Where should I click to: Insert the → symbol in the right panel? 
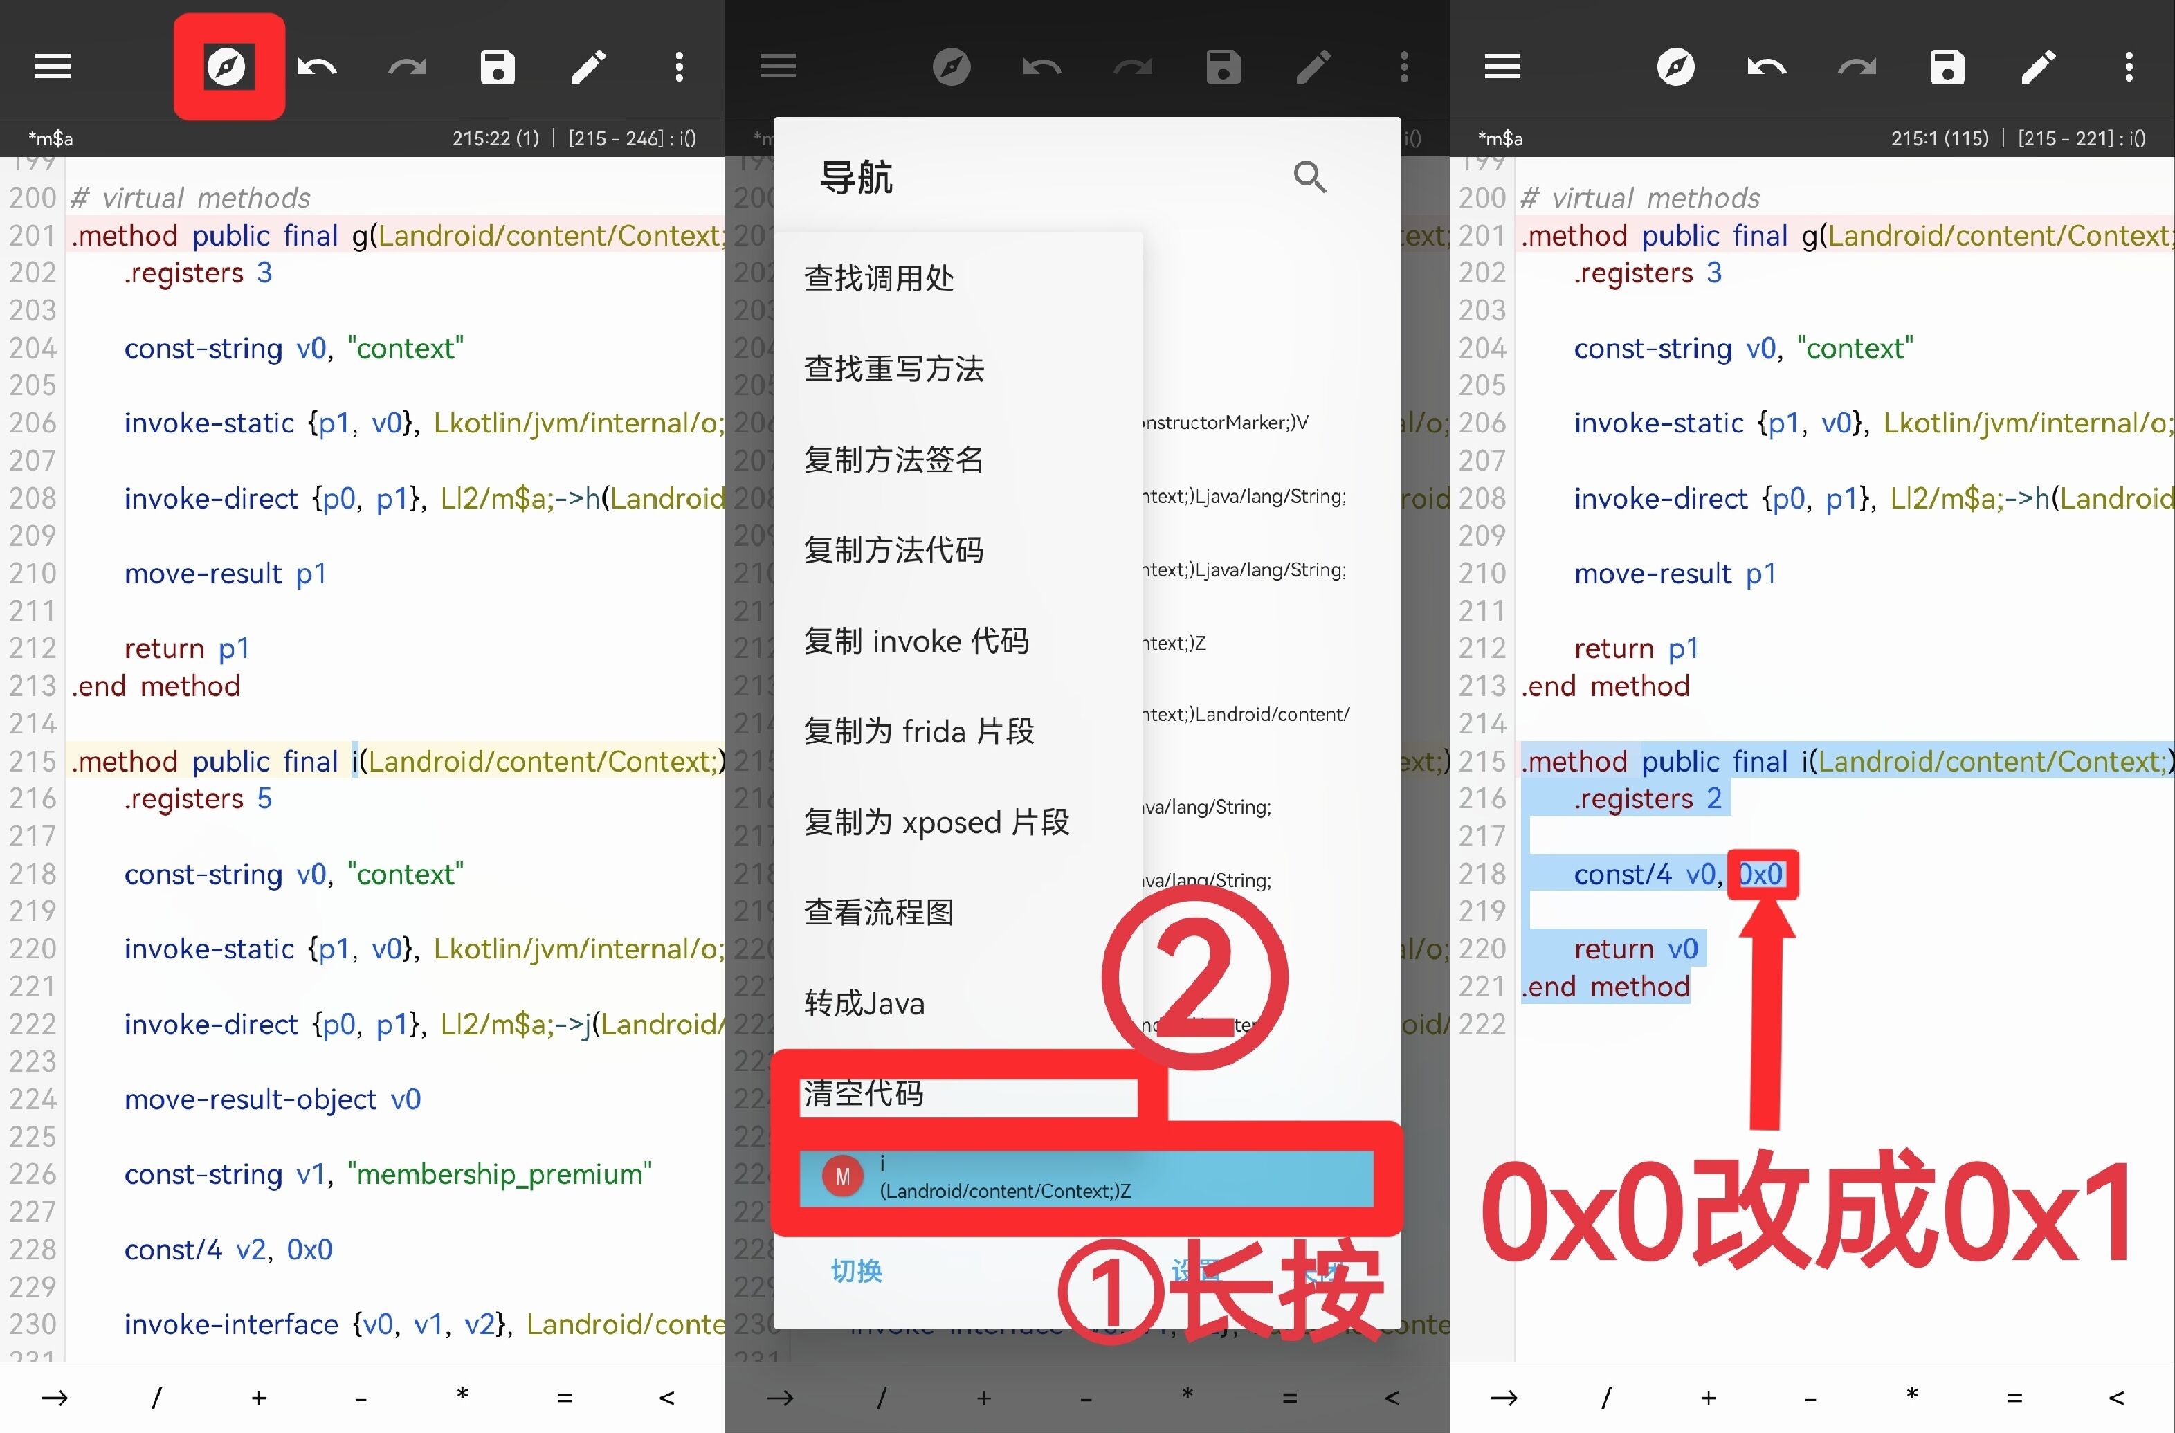1504,1397
